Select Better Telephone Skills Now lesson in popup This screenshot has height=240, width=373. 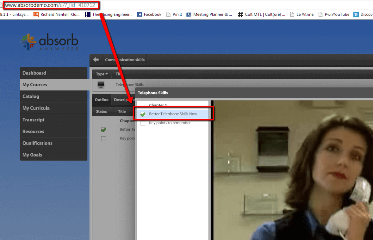coord(173,114)
